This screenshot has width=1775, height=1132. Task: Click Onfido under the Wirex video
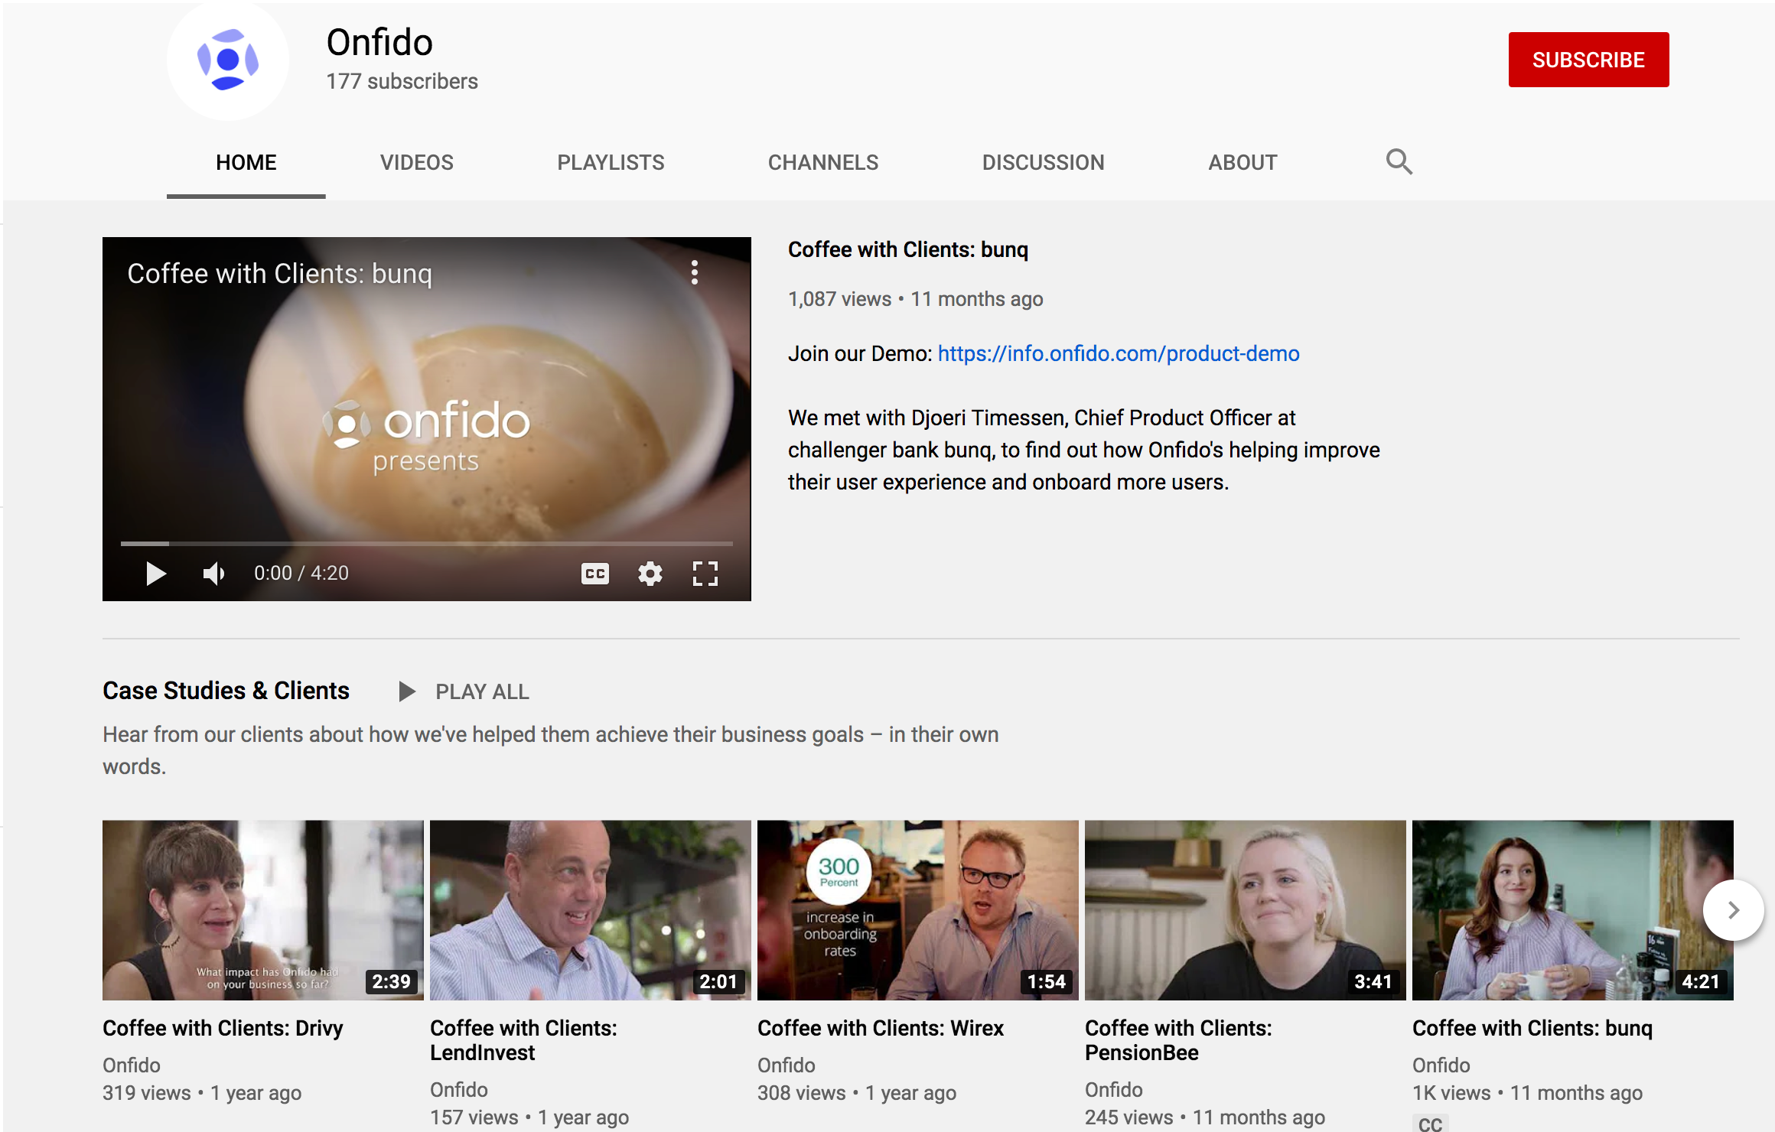pyautogui.click(x=787, y=1065)
